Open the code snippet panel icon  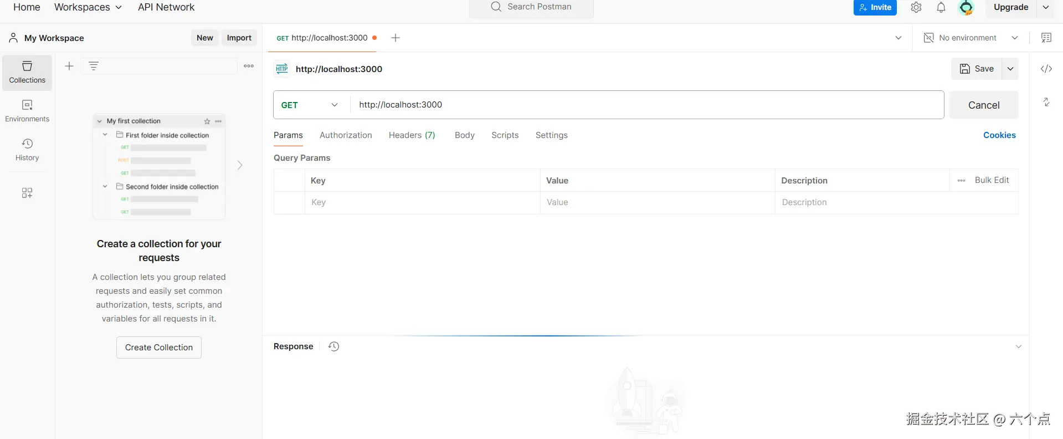tap(1046, 69)
